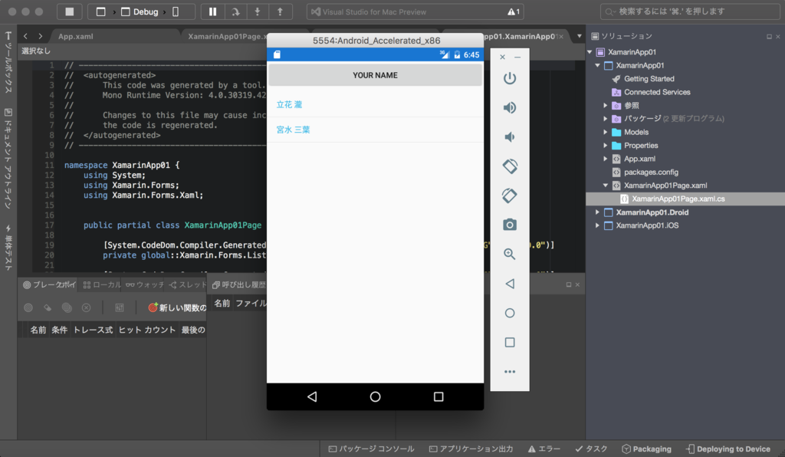Screen dimensions: 785x457
Task: Rotate the emulator right
Action: 510,196
